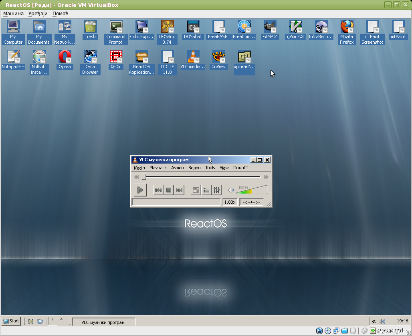Open the Playback menu in VLC
Image resolution: width=412 pixels, height=336 pixels.
coord(158,168)
